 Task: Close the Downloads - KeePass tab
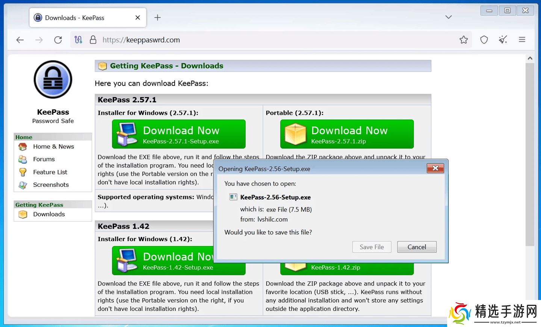coord(138,18)
